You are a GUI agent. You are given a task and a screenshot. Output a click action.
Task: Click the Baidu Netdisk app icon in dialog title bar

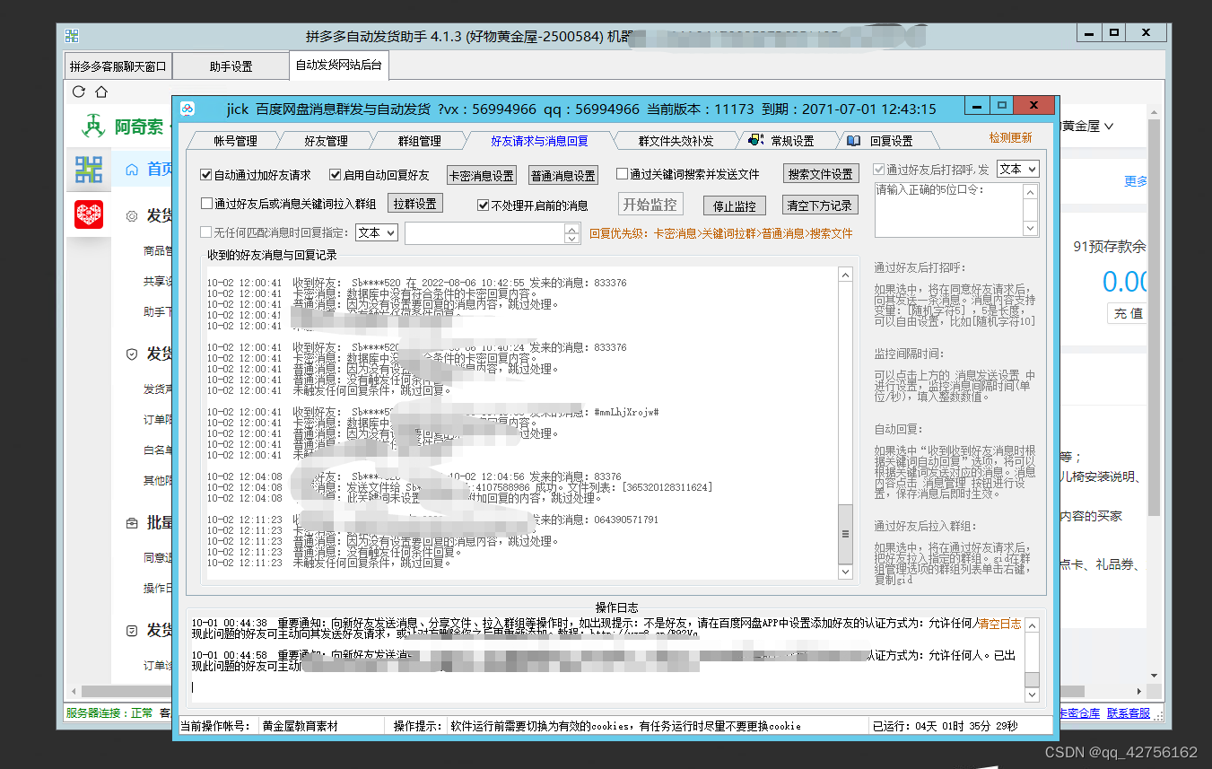tap(187, 109)
